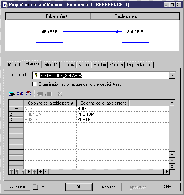The image size is (184, 195).
Task: Open the menu arrow beside properties icon
Action: (x=43, y=187)
